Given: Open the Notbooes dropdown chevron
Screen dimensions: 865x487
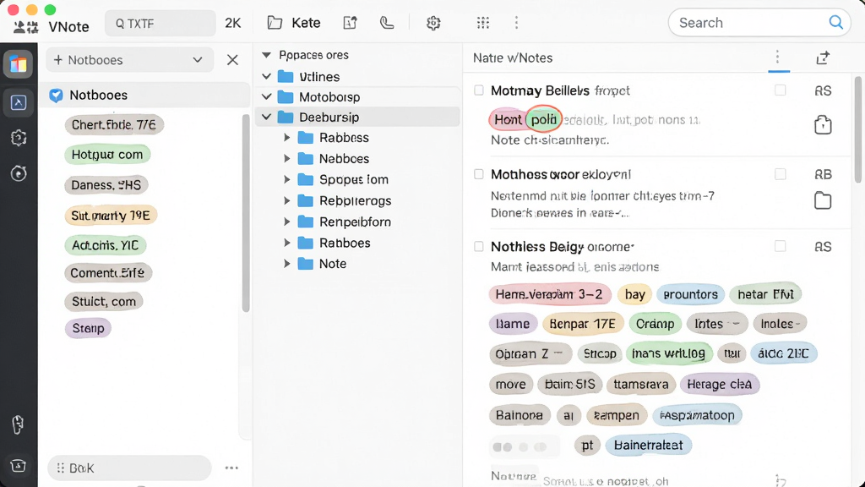Looking at the screenshot, I should coord(198,60).
